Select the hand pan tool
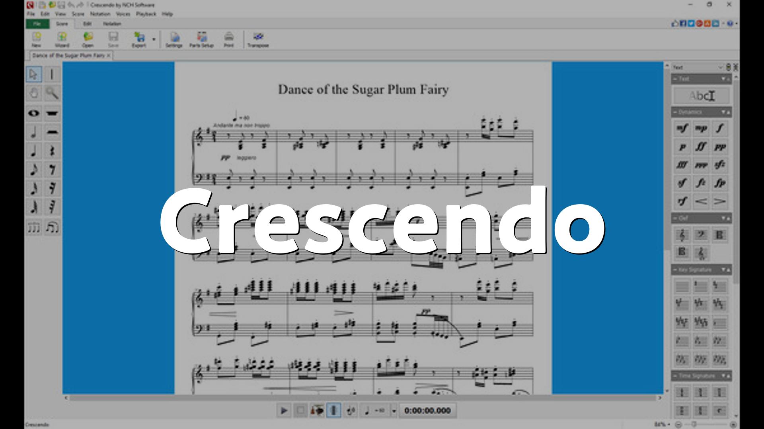The width and height of the screenshot is (764, 429). (x=34, y=93)
